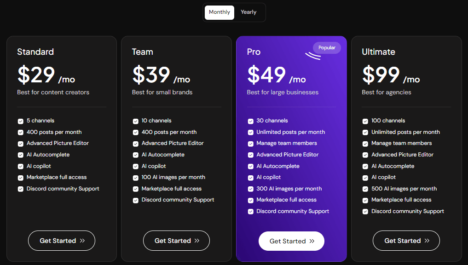Image resolution: width=468 pixels, height=265 pixels.
Task: Click Get Started on Team plan
Action: coord(176,241)
